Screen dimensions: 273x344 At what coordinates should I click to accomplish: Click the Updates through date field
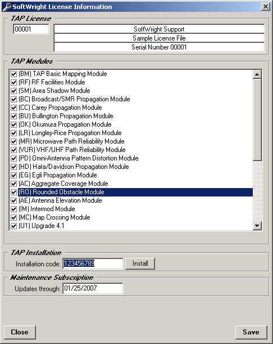(x=93, y=288)
